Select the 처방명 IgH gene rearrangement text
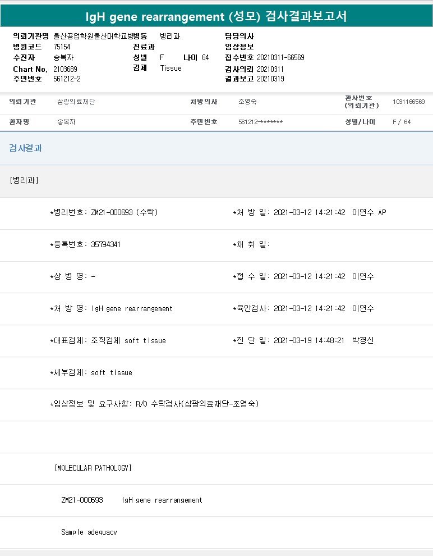 click(132, 308)
